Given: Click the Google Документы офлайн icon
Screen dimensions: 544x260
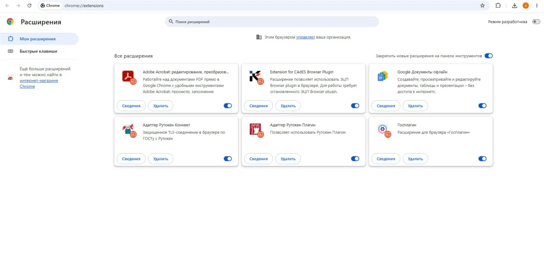Looking at the screenshot, I should click(382, 76).
